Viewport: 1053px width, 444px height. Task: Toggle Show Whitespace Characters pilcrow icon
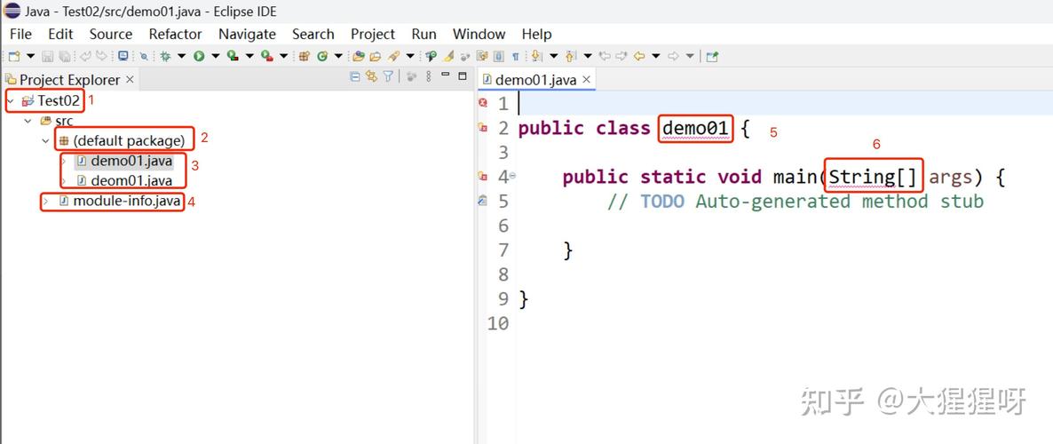516,56
